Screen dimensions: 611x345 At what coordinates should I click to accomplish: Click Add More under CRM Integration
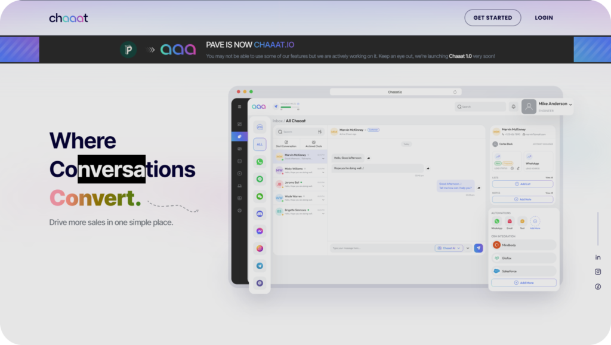pyautogui.click(x=524, y=283)
